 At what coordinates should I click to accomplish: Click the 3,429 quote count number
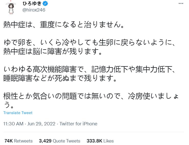44,141
